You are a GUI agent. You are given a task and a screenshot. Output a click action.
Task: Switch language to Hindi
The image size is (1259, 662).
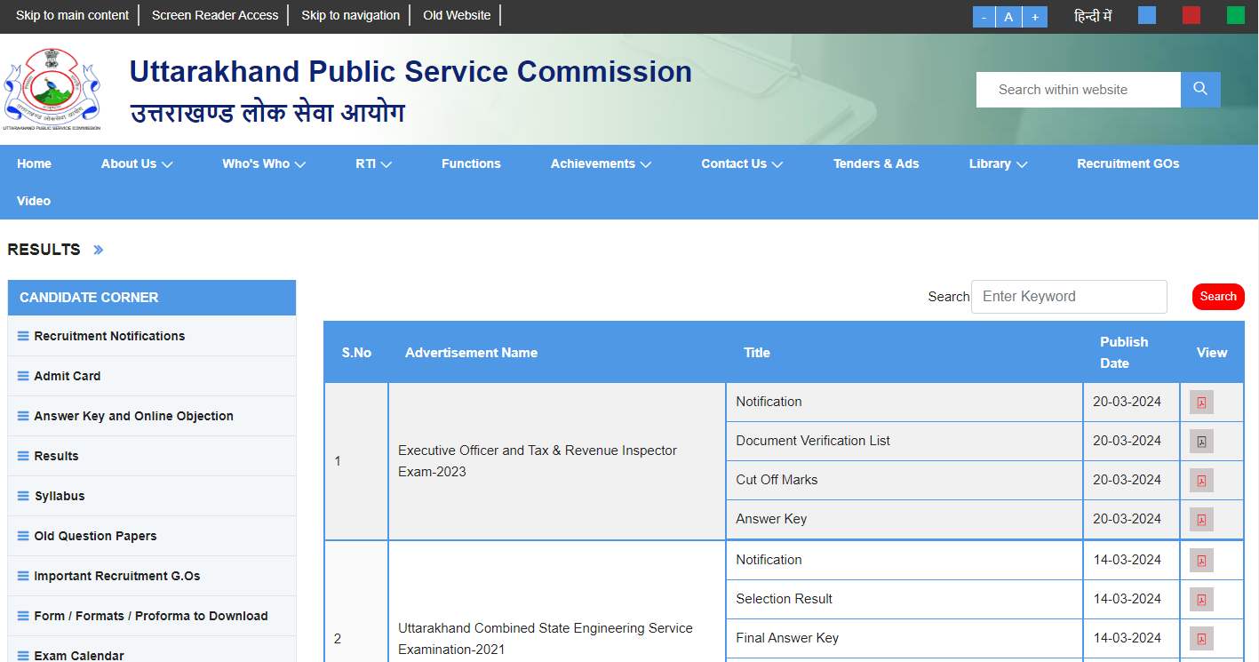[1093, 16]
